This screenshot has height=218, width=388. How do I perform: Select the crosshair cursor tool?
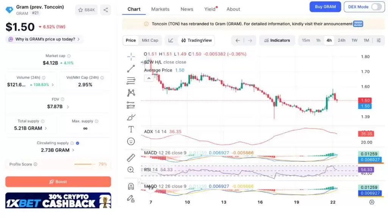pyautogui.click(x=131, y=57)
